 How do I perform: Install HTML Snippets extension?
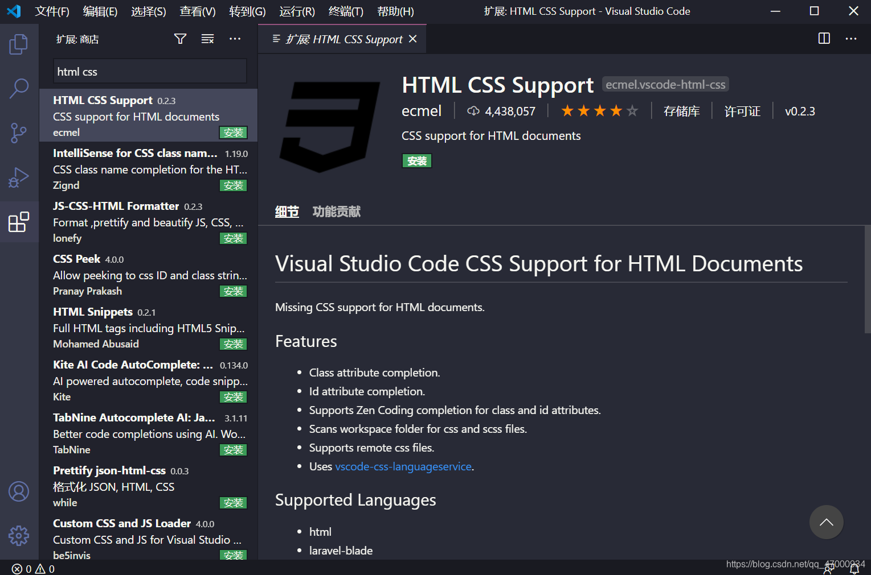point(234,344)
